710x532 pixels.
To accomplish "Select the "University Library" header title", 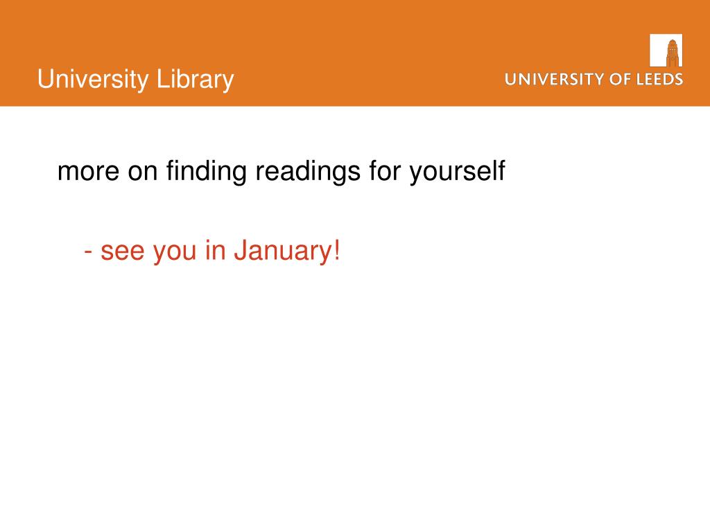I will 135,80.
